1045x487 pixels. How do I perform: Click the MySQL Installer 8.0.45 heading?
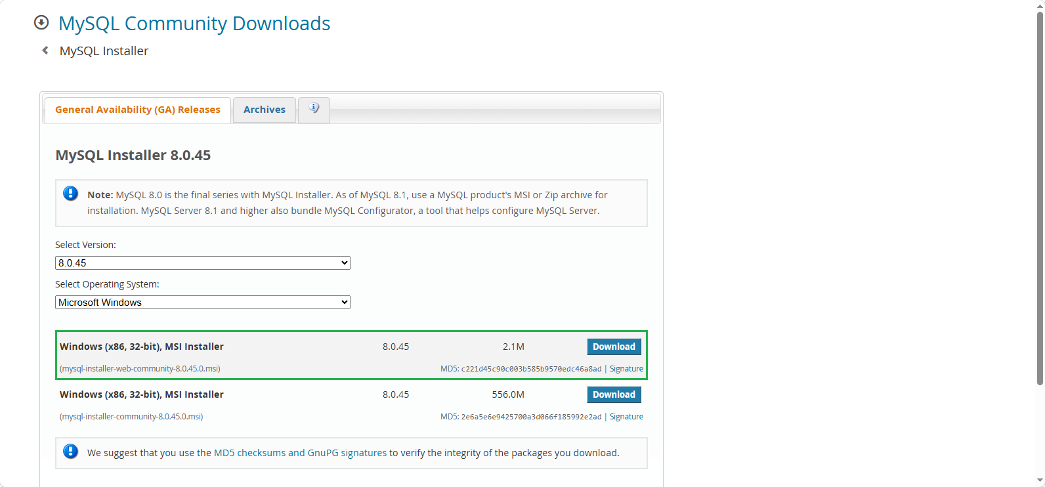[133, 156]
